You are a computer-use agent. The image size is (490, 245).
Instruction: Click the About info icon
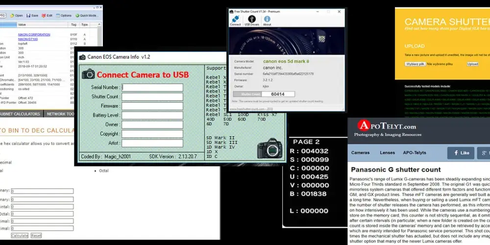pyautogui.click(x=267, y=19)
